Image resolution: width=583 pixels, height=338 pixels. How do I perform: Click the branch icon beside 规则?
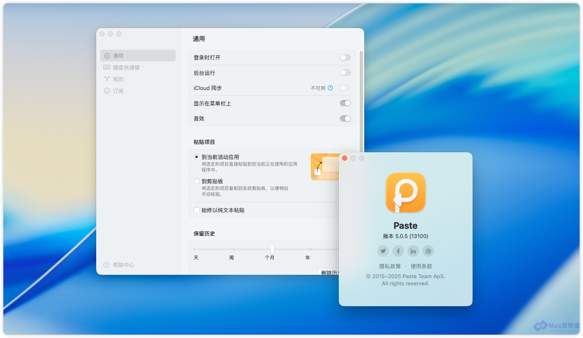point(107,79)
